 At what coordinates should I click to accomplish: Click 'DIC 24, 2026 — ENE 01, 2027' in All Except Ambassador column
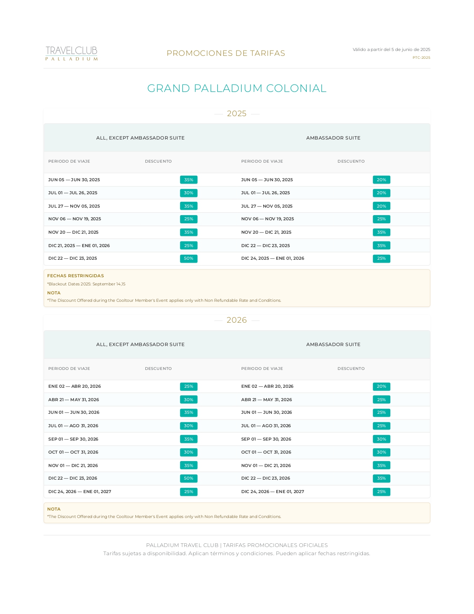pyautogui.click(x=80, y=492)
